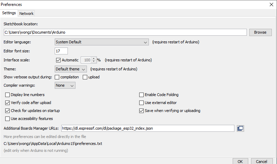This screenshot has width=277, height=164.
Task: Open the Editor language dropdown
Action: point(102,42)
